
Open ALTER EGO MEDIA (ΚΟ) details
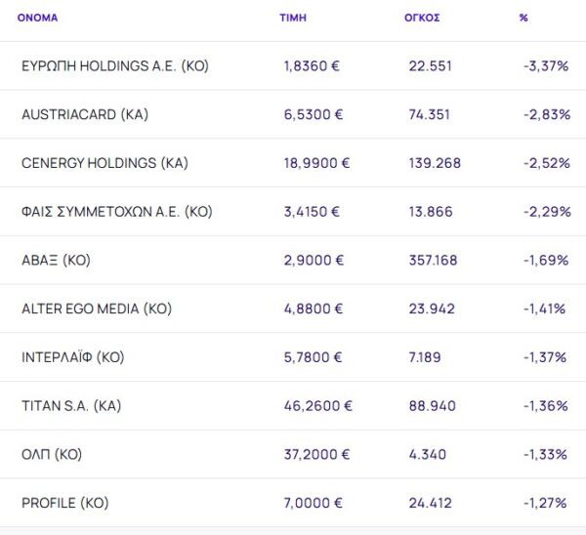coord(97,309)
